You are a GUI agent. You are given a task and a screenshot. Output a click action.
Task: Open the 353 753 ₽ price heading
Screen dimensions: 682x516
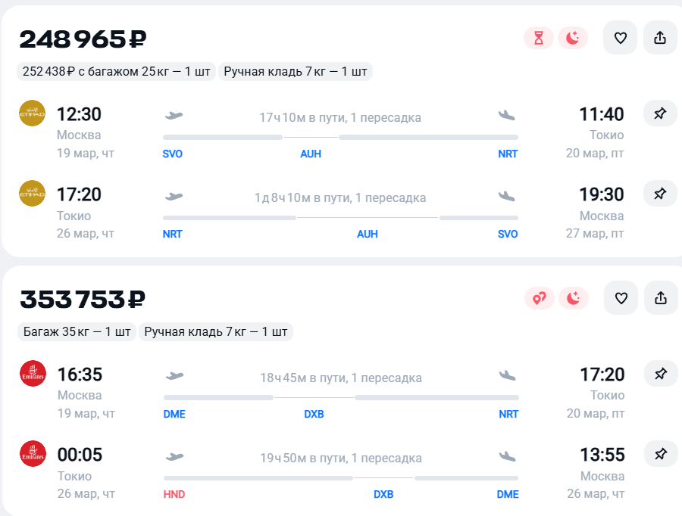pos(83,300)
